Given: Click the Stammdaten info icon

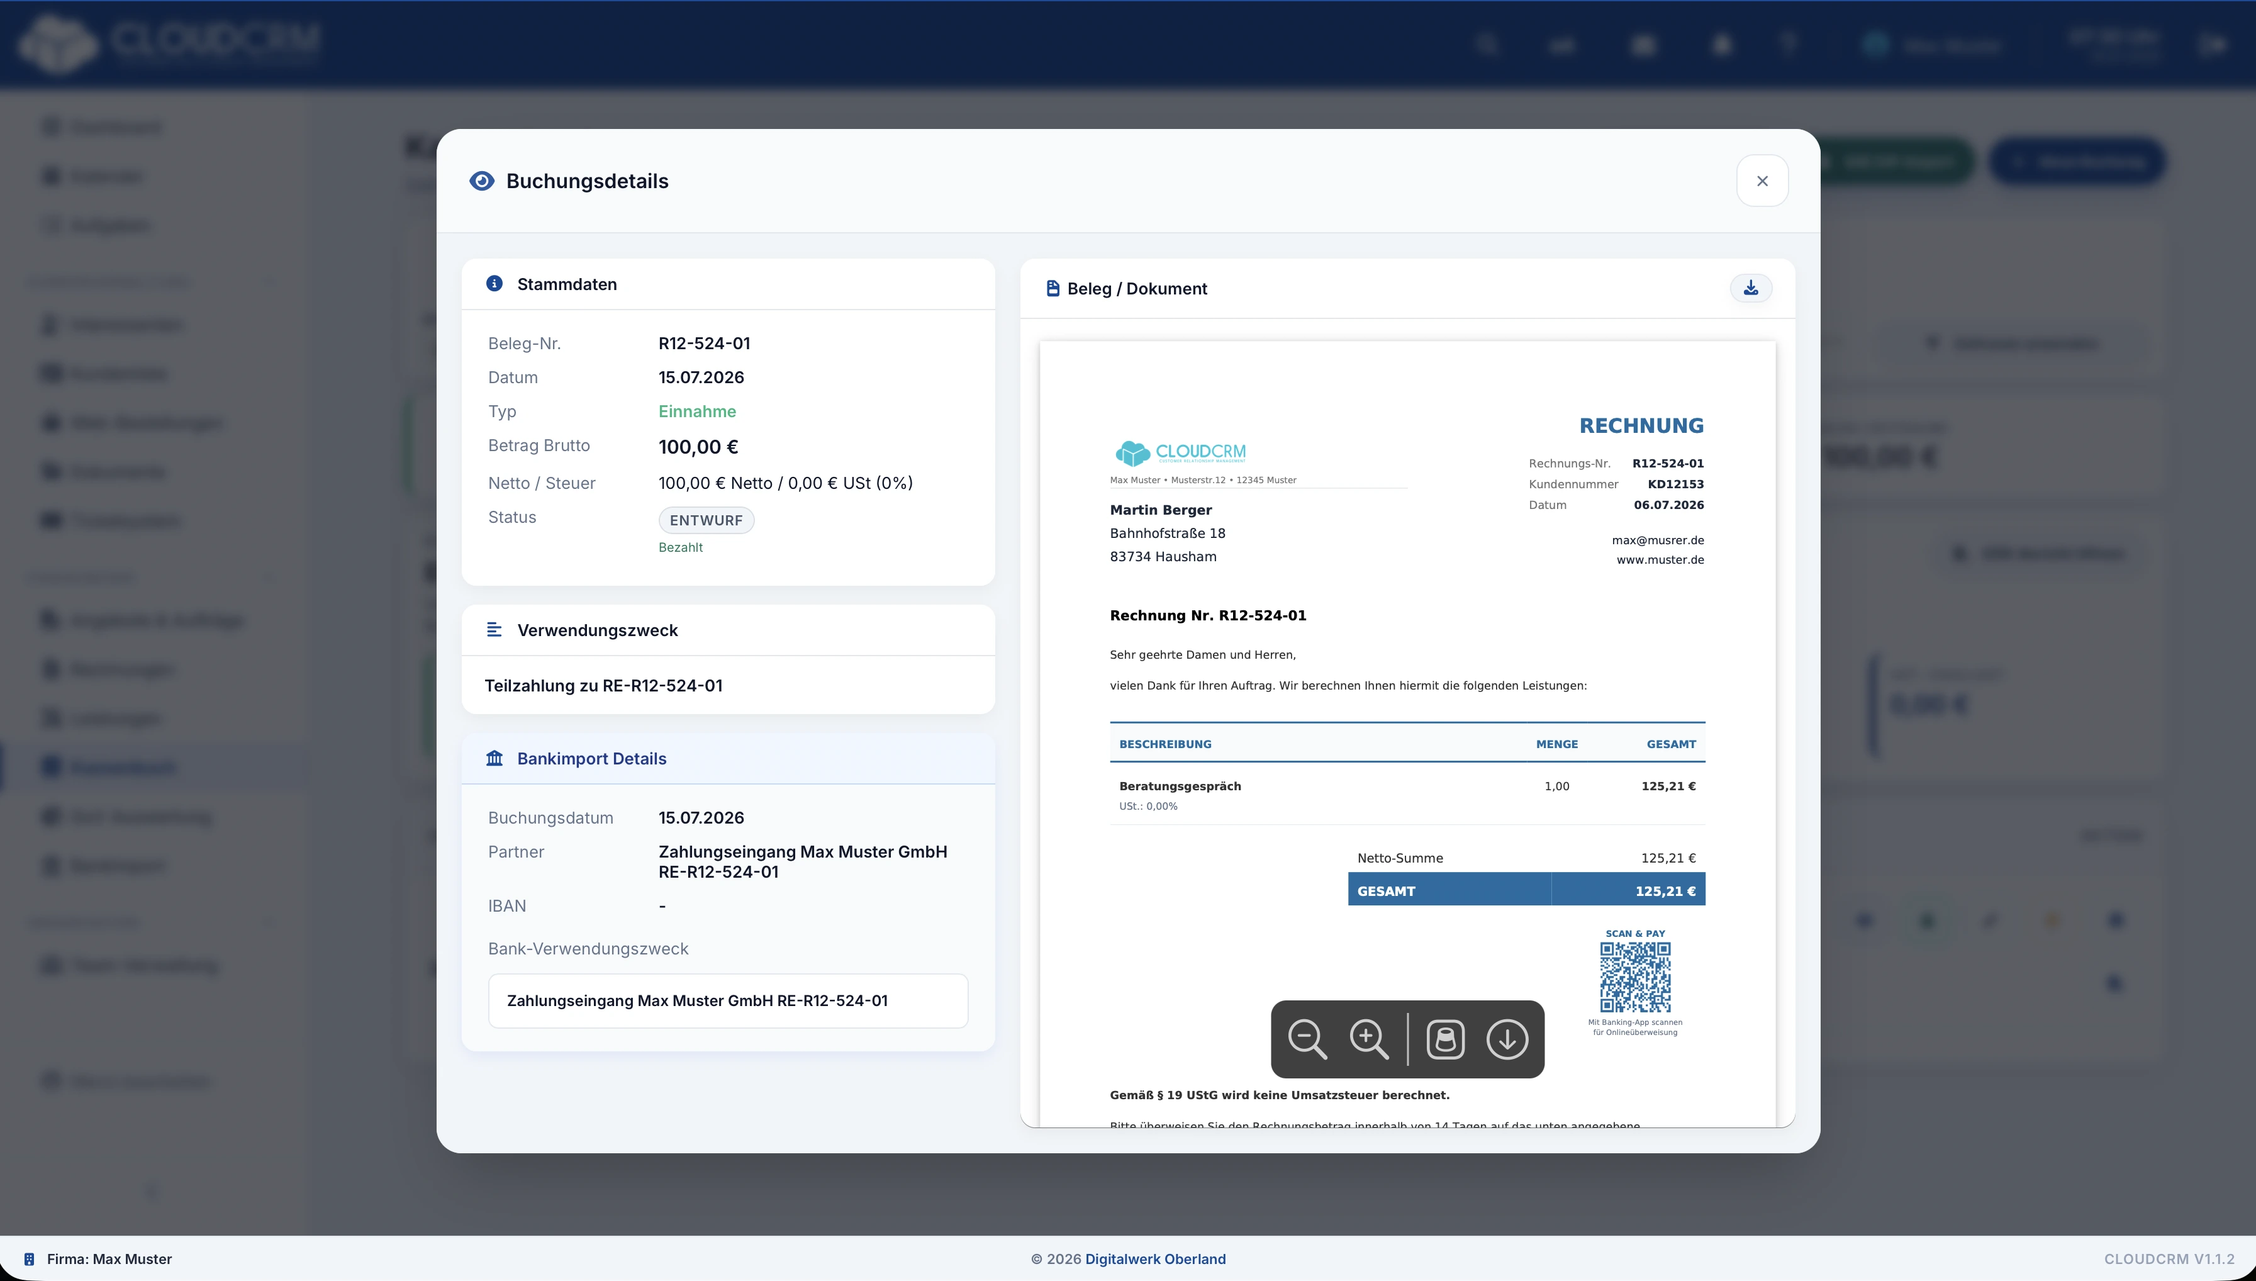Looking at the screenshot, I should coord(494,283).
